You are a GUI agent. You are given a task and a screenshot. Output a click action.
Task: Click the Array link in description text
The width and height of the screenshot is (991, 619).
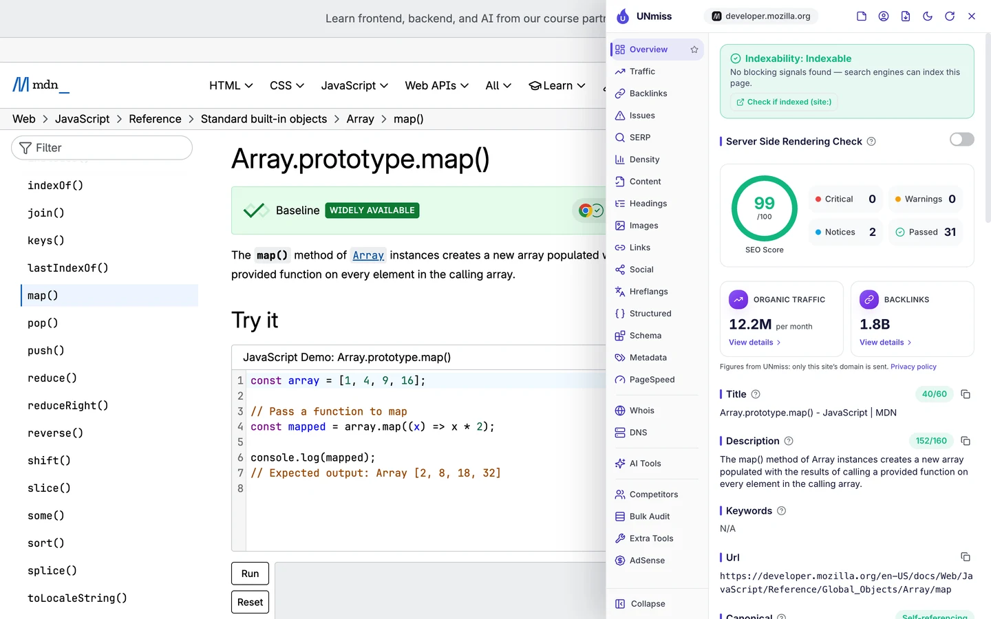[x=368, y=255]
